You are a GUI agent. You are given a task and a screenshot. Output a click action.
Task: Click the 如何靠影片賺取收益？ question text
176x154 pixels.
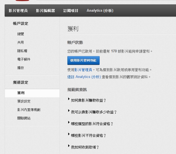(89, 100)
